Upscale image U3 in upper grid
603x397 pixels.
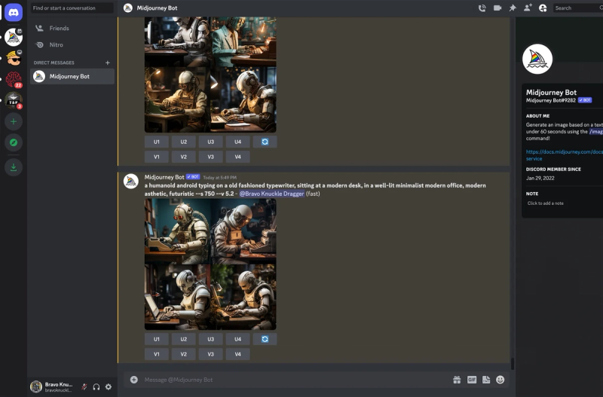[x=211, y=142]
